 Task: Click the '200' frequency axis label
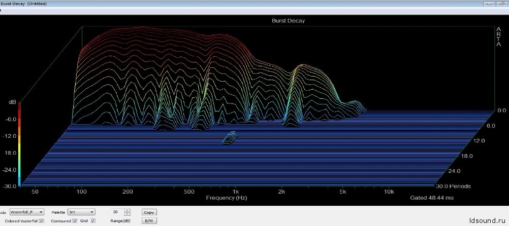point(128,192)
